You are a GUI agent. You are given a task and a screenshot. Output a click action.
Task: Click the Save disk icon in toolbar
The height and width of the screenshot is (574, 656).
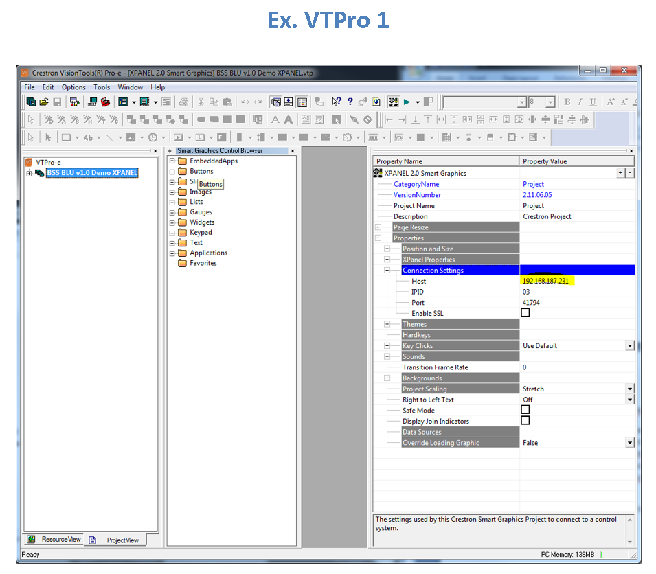tap(57, 102)
